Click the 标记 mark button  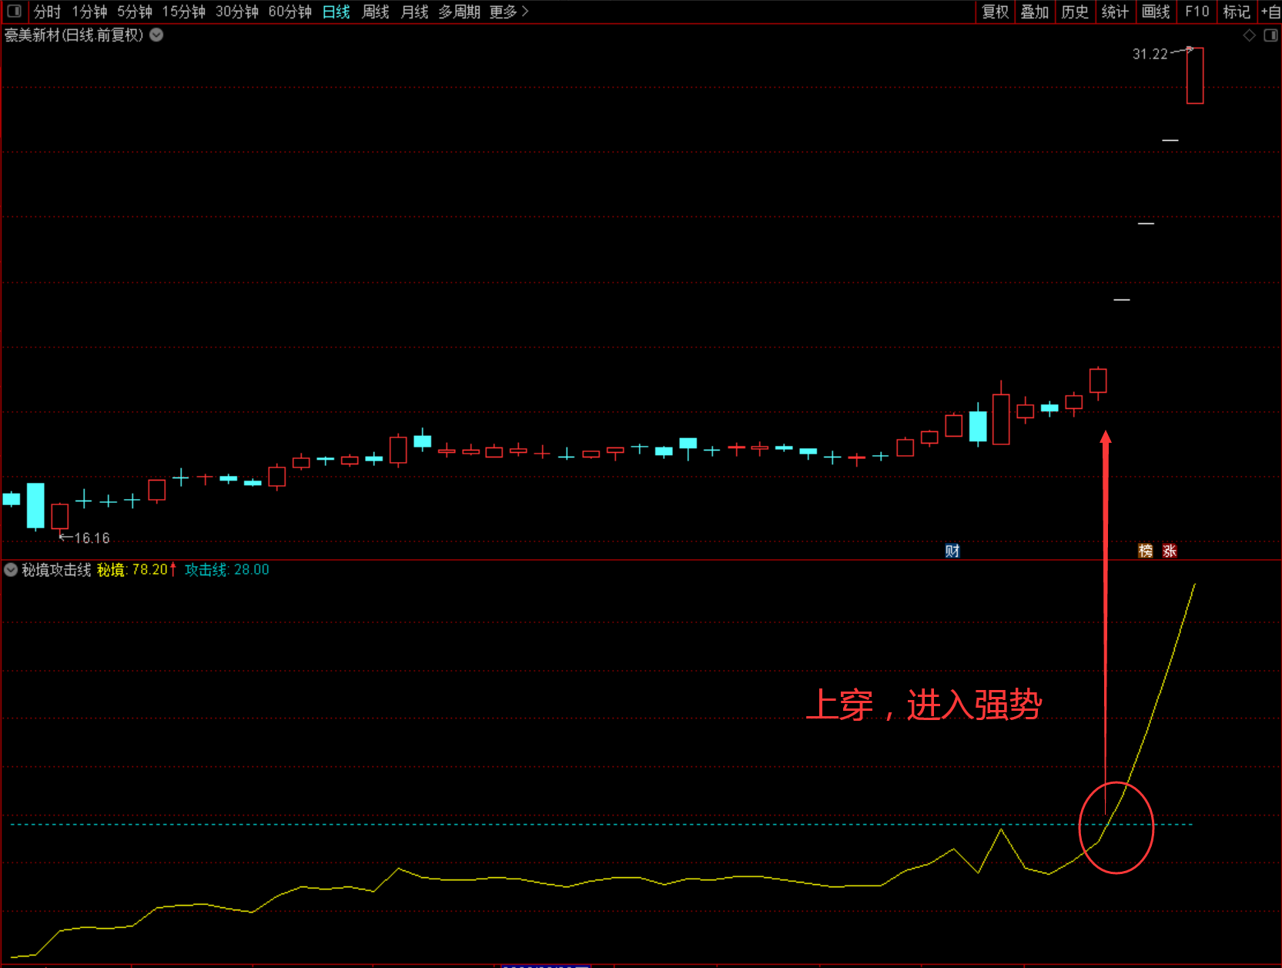(x=1237, y=12)
